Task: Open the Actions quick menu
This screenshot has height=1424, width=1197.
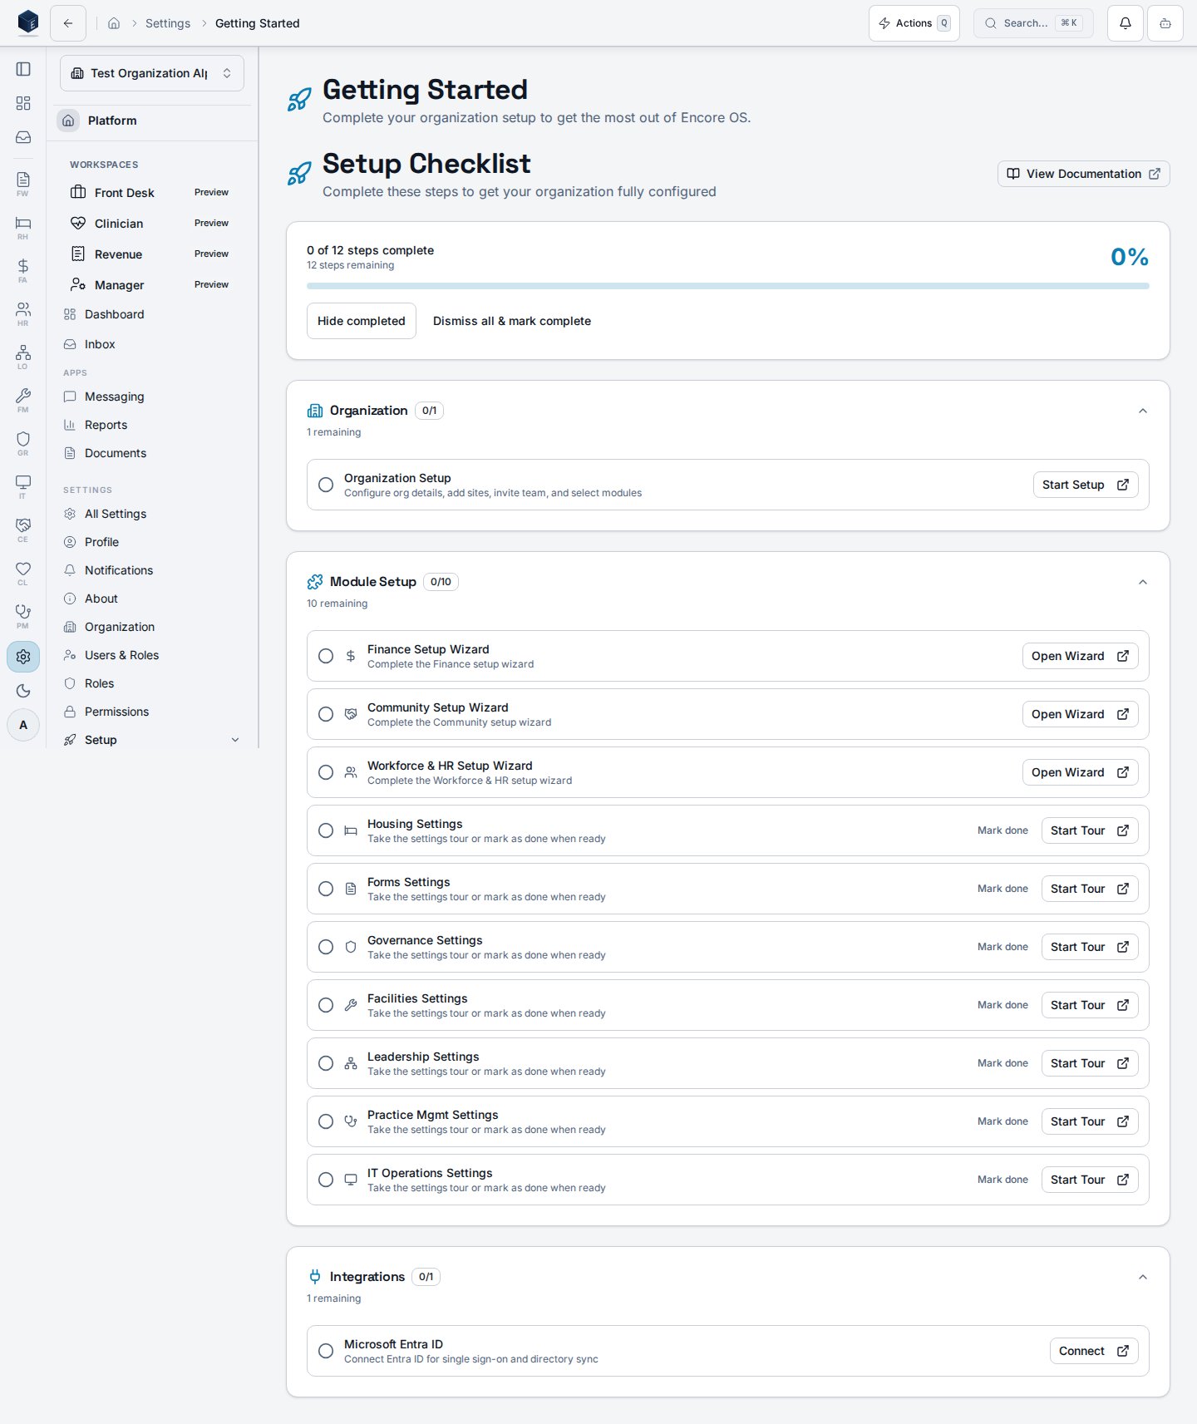Action: (914, 23)
